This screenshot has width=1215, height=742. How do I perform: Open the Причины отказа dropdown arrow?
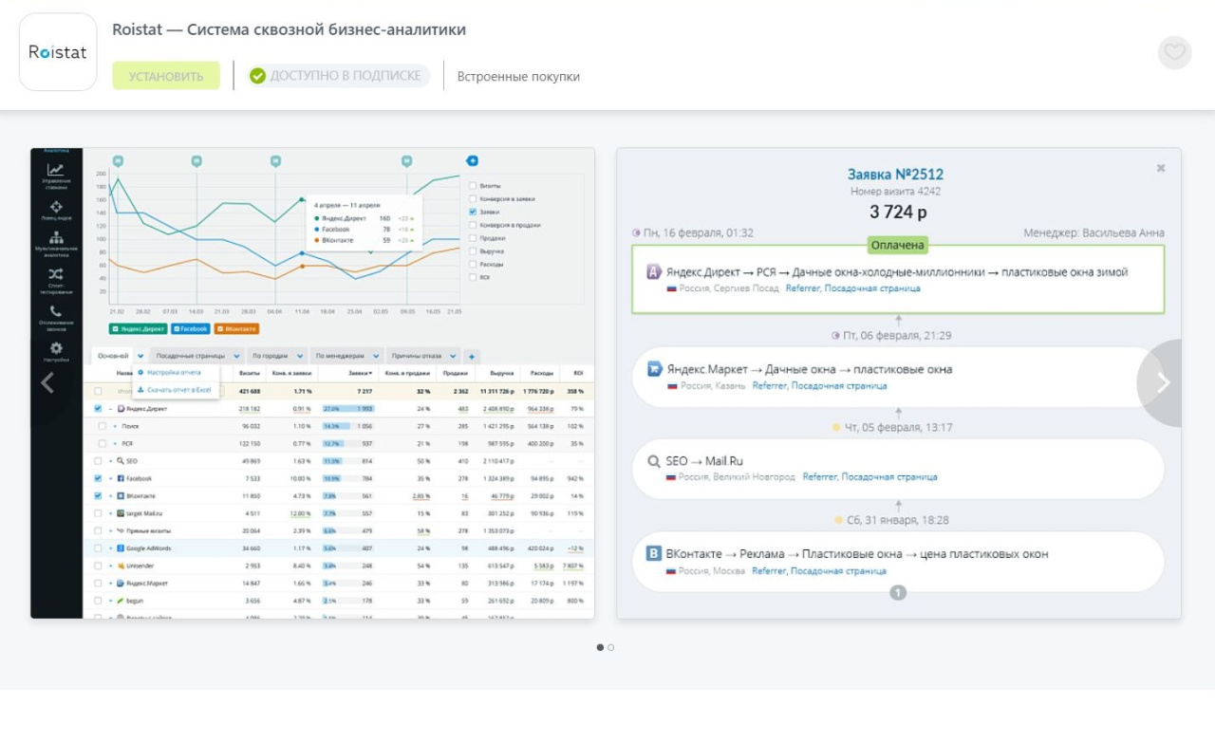click(x=453, y=356)
